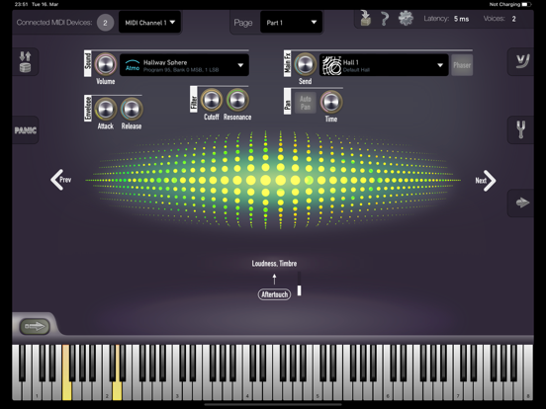Click the battery status icon

tap(526, 5)
